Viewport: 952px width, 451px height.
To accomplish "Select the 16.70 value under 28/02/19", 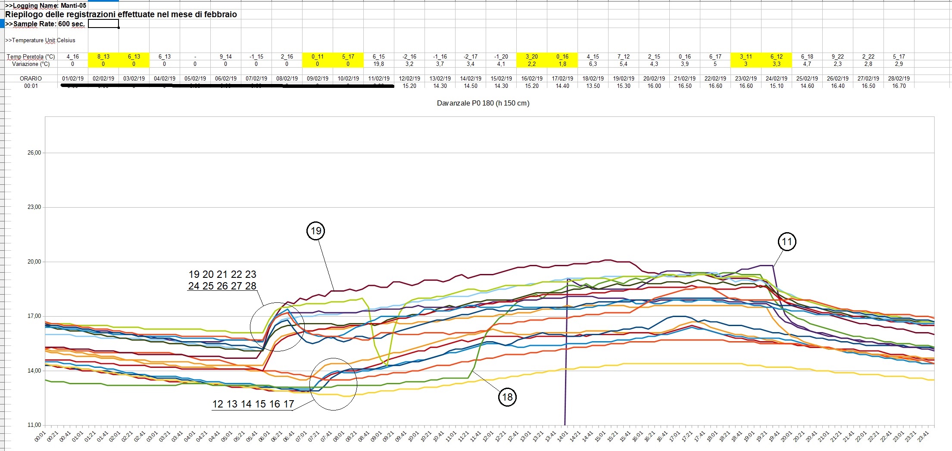I will pos(899,86).
